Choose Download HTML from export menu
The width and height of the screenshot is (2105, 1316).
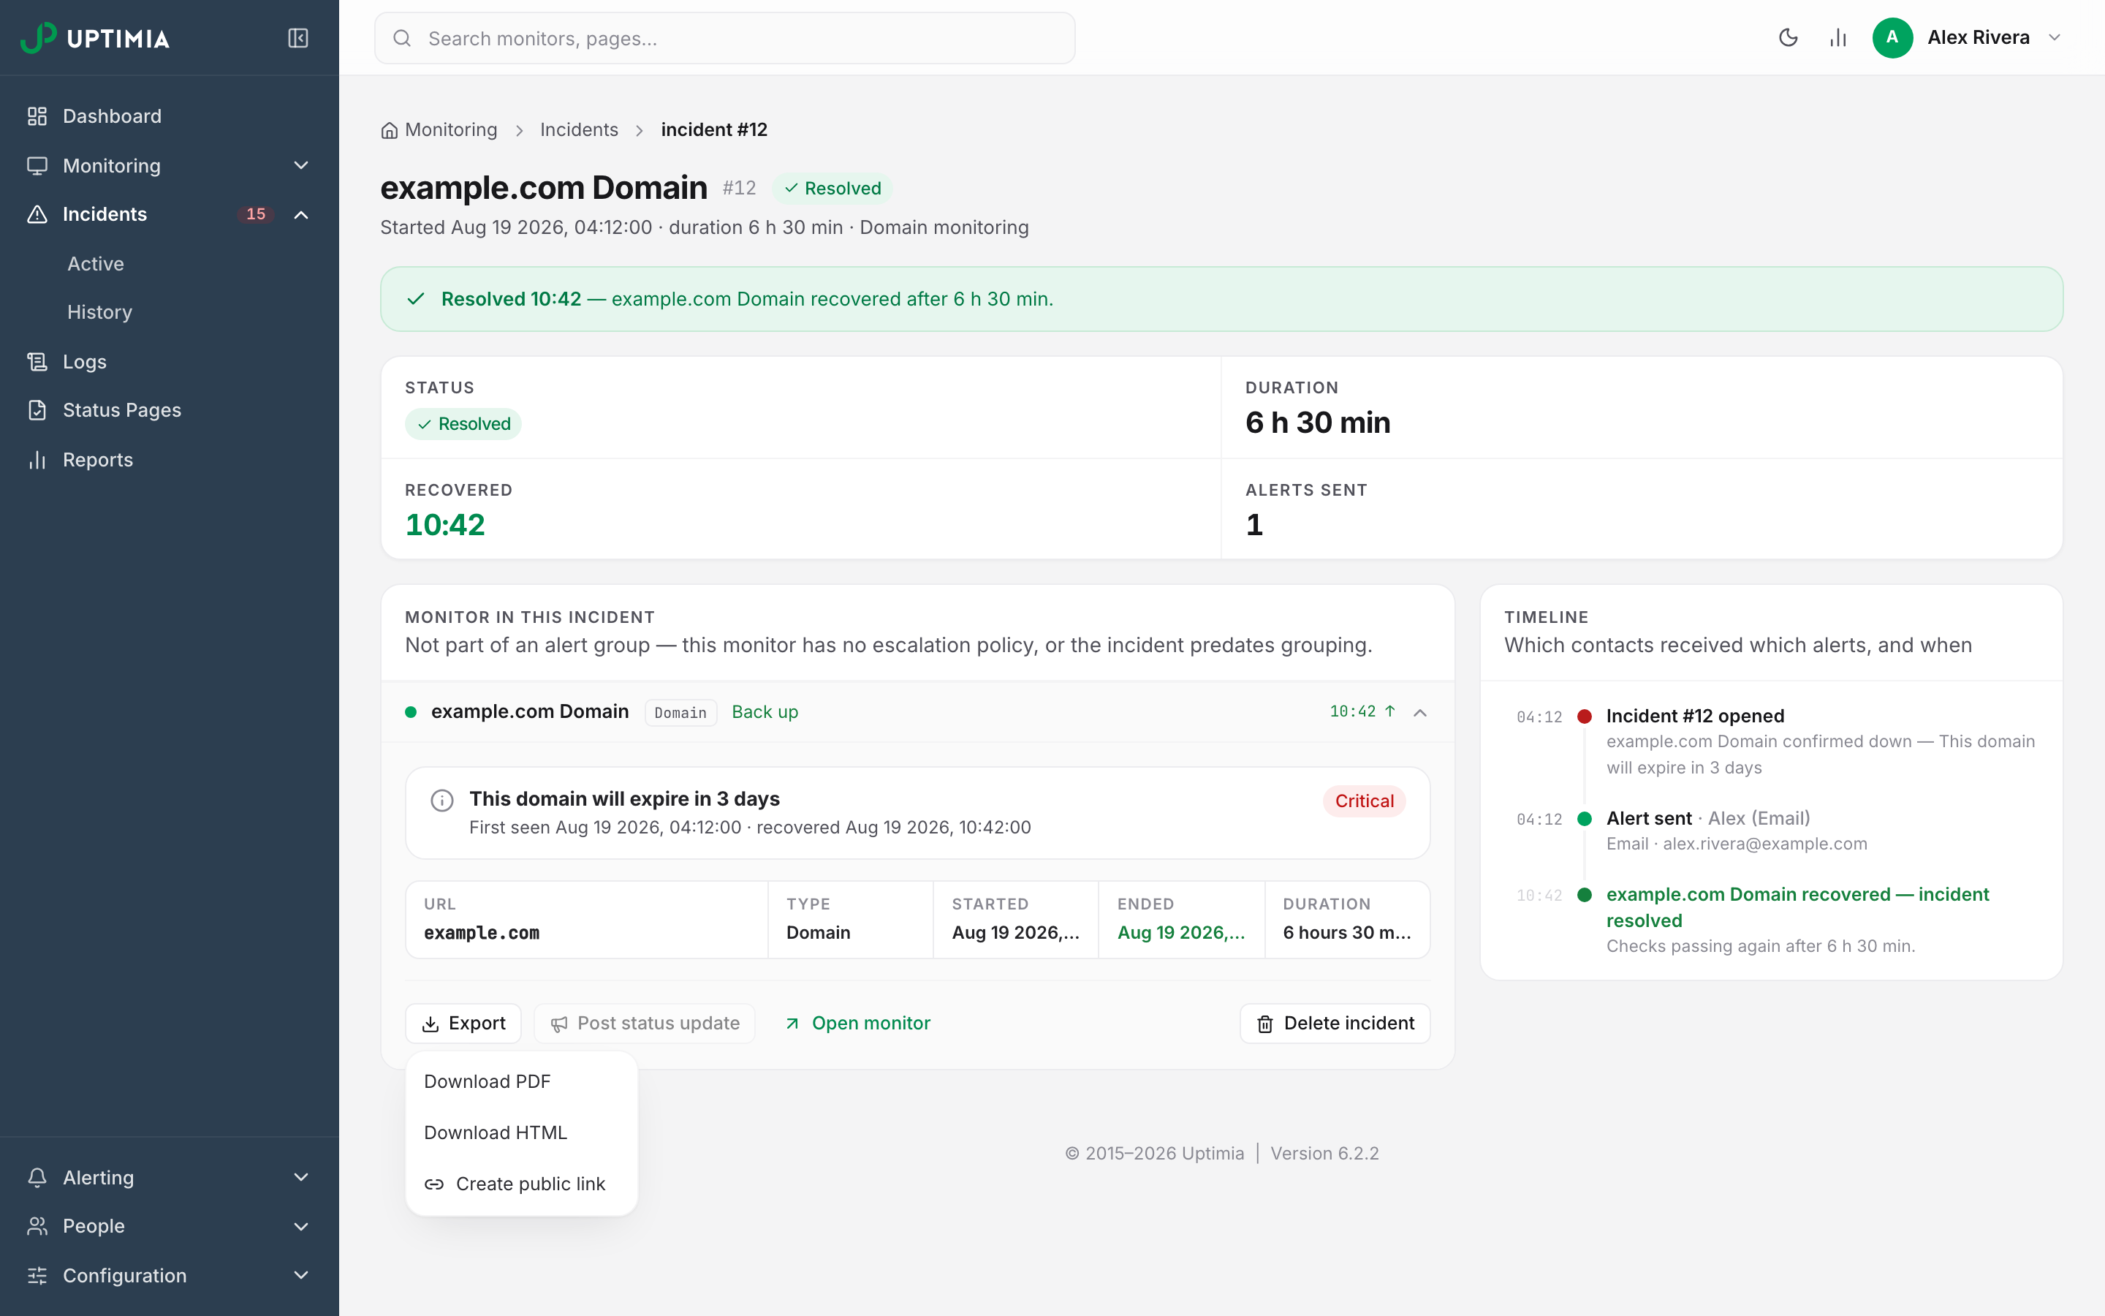(x=522, y=1133)
